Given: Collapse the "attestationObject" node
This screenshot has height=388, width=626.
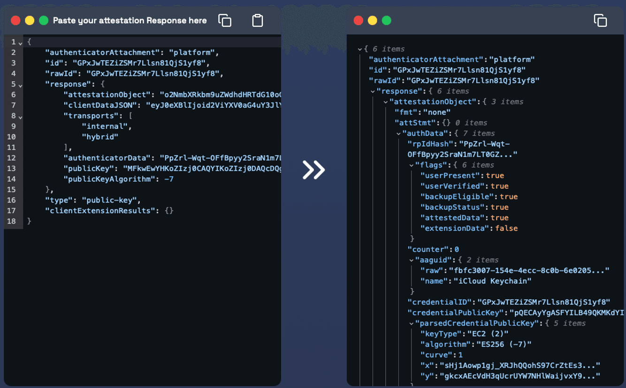Looking at the screenshot, I should [386, 102].
